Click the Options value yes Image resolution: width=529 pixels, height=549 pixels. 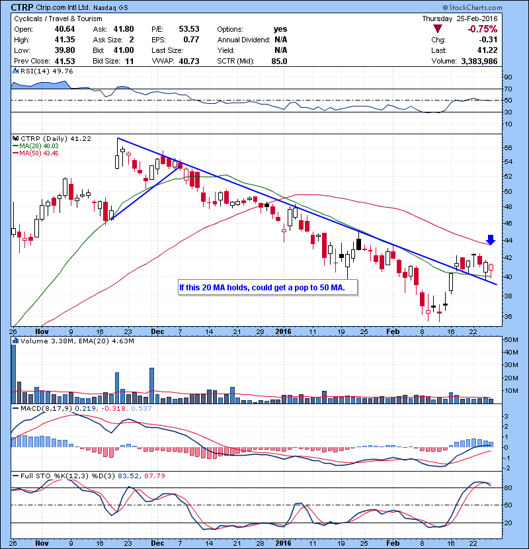click(280, 29)
